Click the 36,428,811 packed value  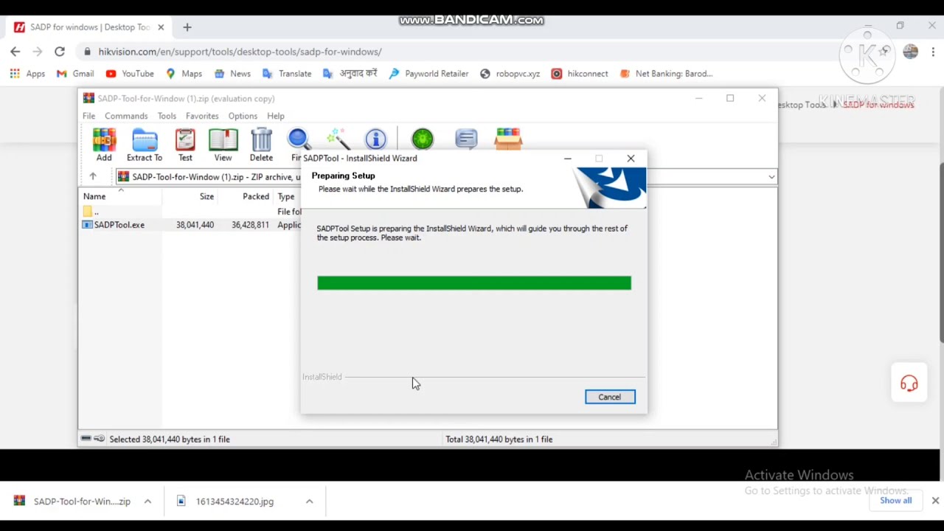[250, 225]
